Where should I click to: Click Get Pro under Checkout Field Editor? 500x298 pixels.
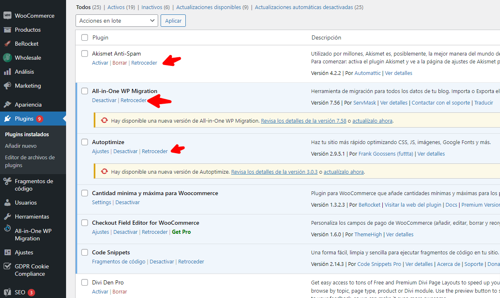coord(181,232)
